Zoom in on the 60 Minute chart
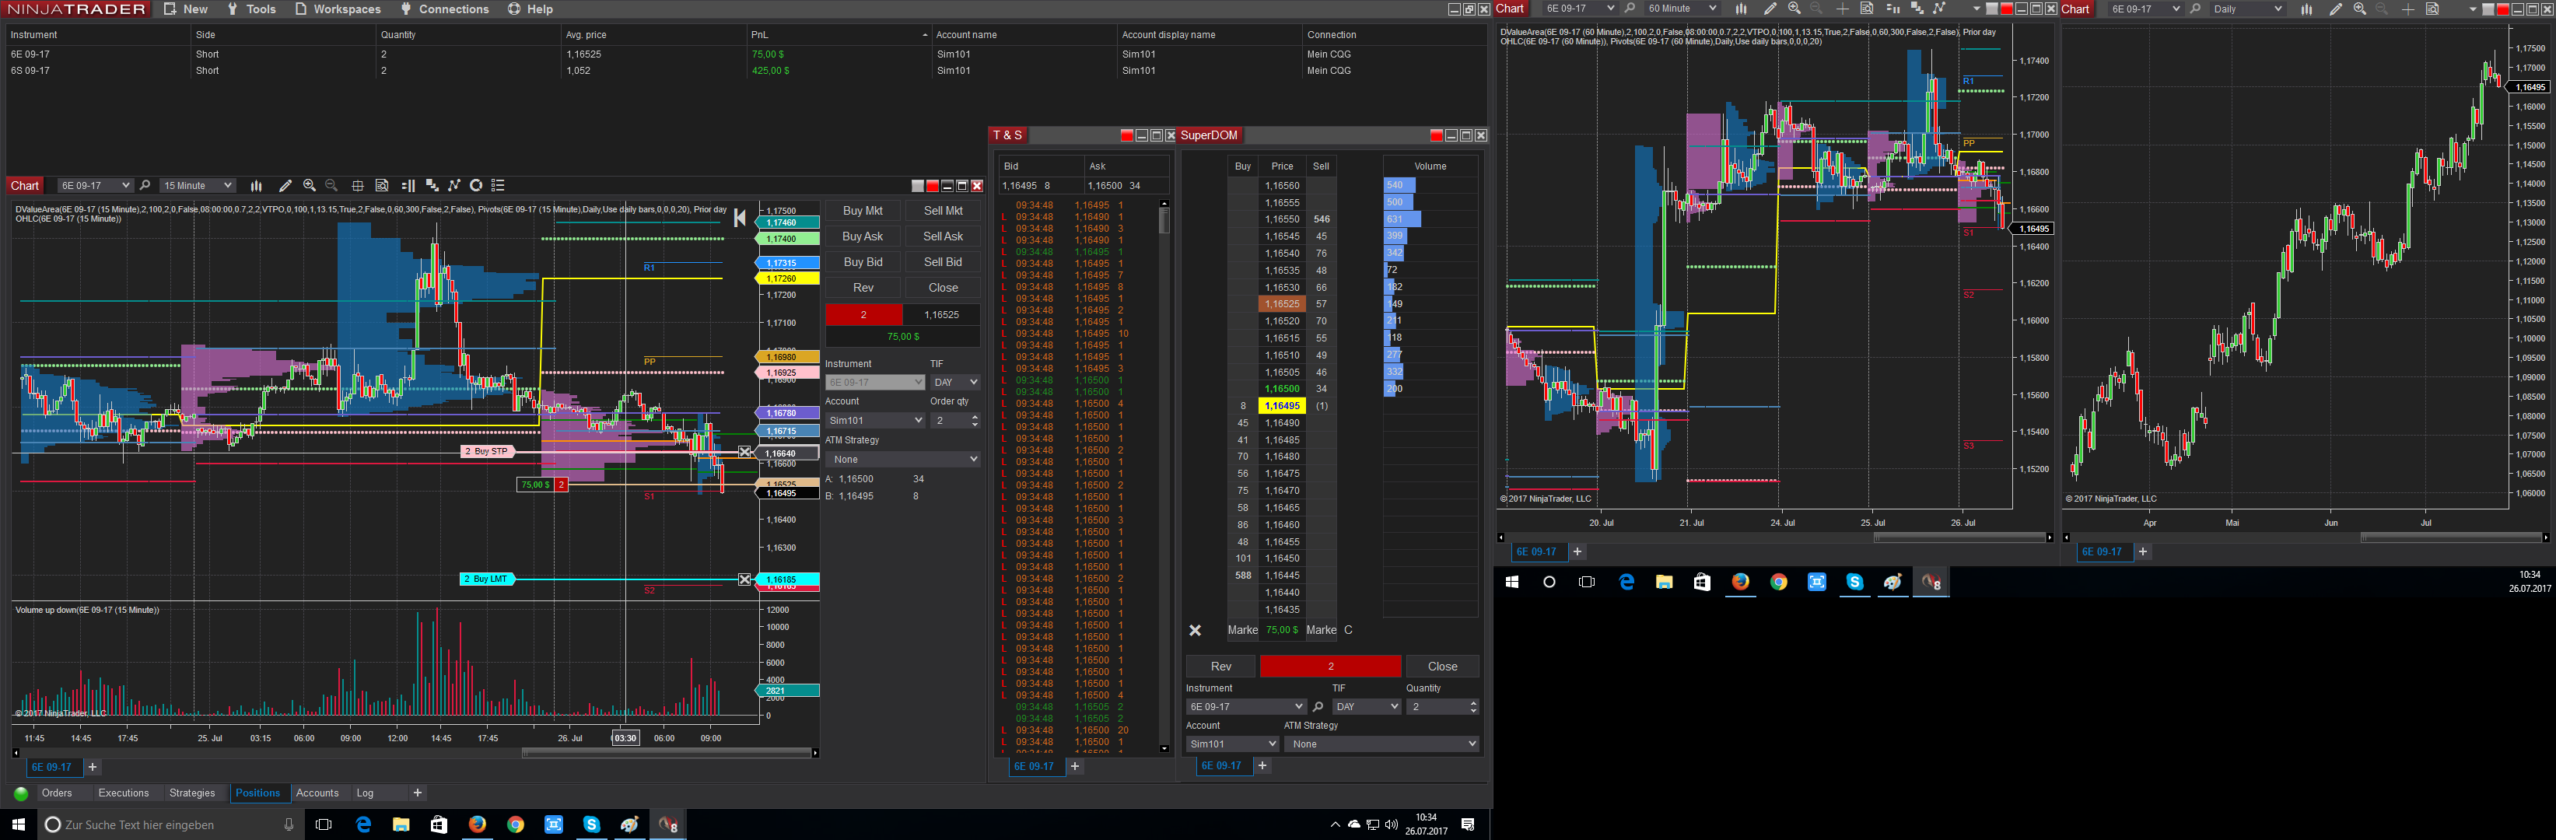The height and width of the screenshot is (840, 2556). [1794, 9]
